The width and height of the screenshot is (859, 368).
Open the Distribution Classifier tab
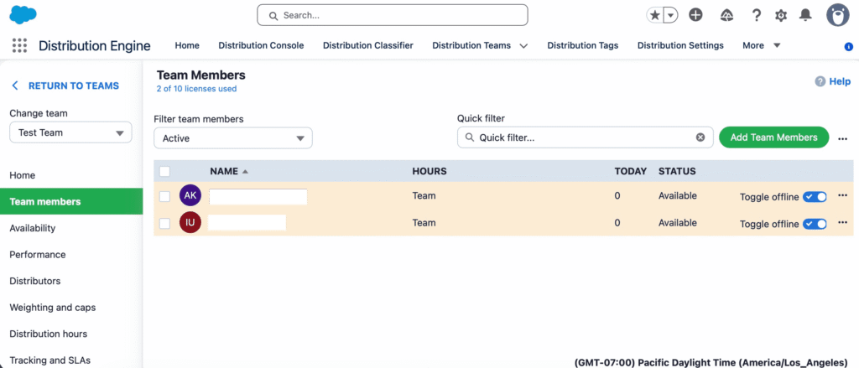click(x=367, y=45)
